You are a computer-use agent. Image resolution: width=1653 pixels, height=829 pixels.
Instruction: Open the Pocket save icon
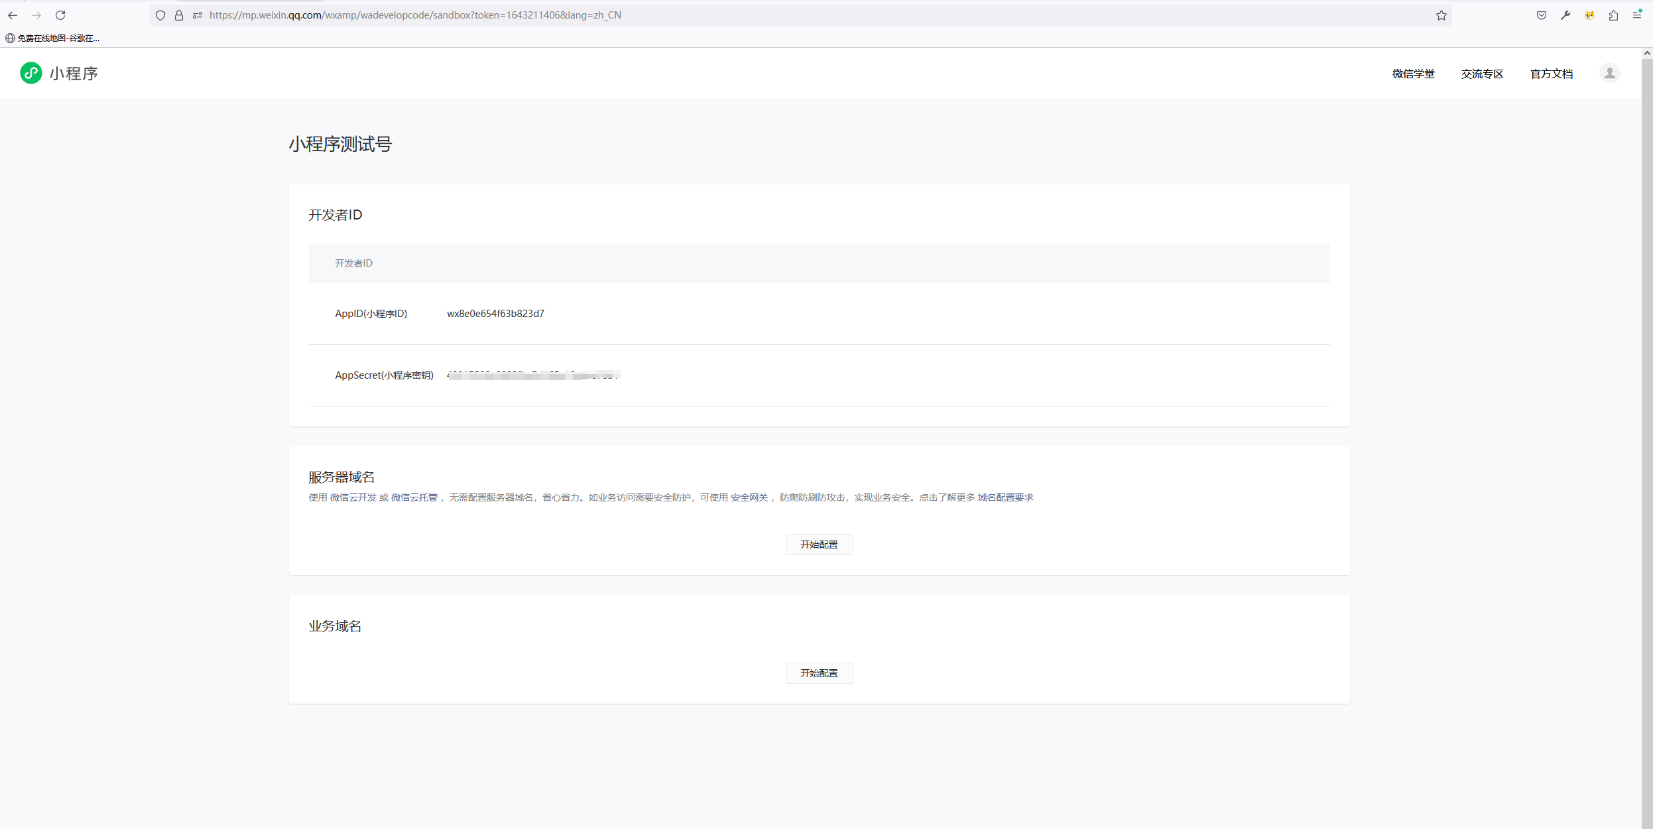(x=1541, y=15)
